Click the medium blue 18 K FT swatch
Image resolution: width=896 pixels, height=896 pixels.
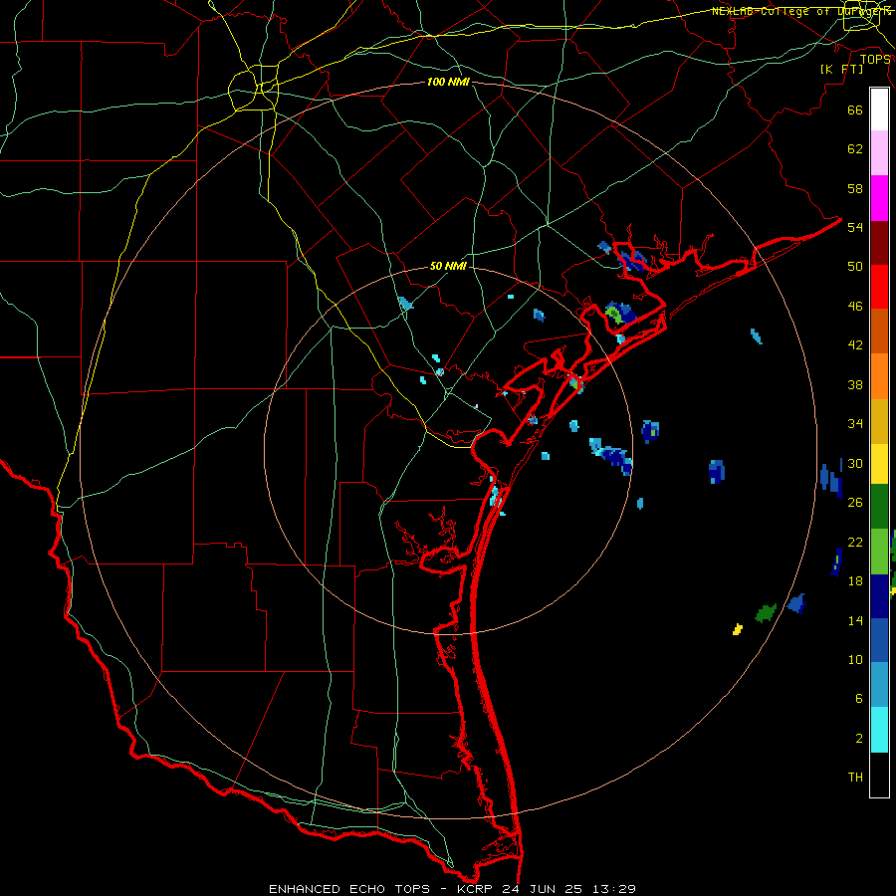[x=879, y=640]
